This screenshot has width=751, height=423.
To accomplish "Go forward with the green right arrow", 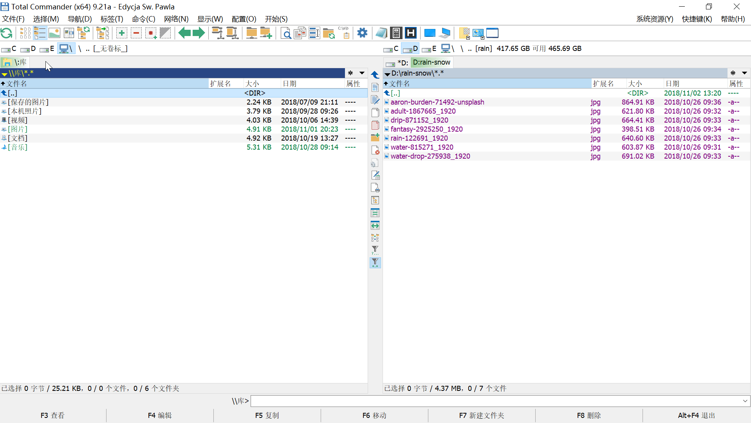I will point(199,33).
